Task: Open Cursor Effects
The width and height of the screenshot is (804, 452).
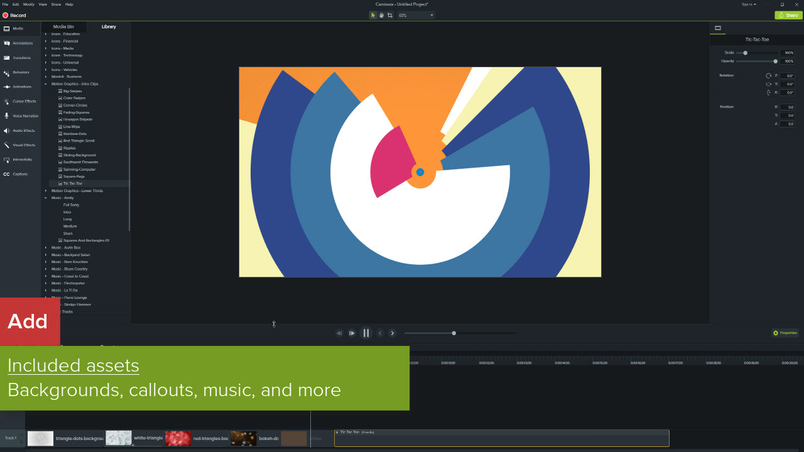Action: pos(19,101)
